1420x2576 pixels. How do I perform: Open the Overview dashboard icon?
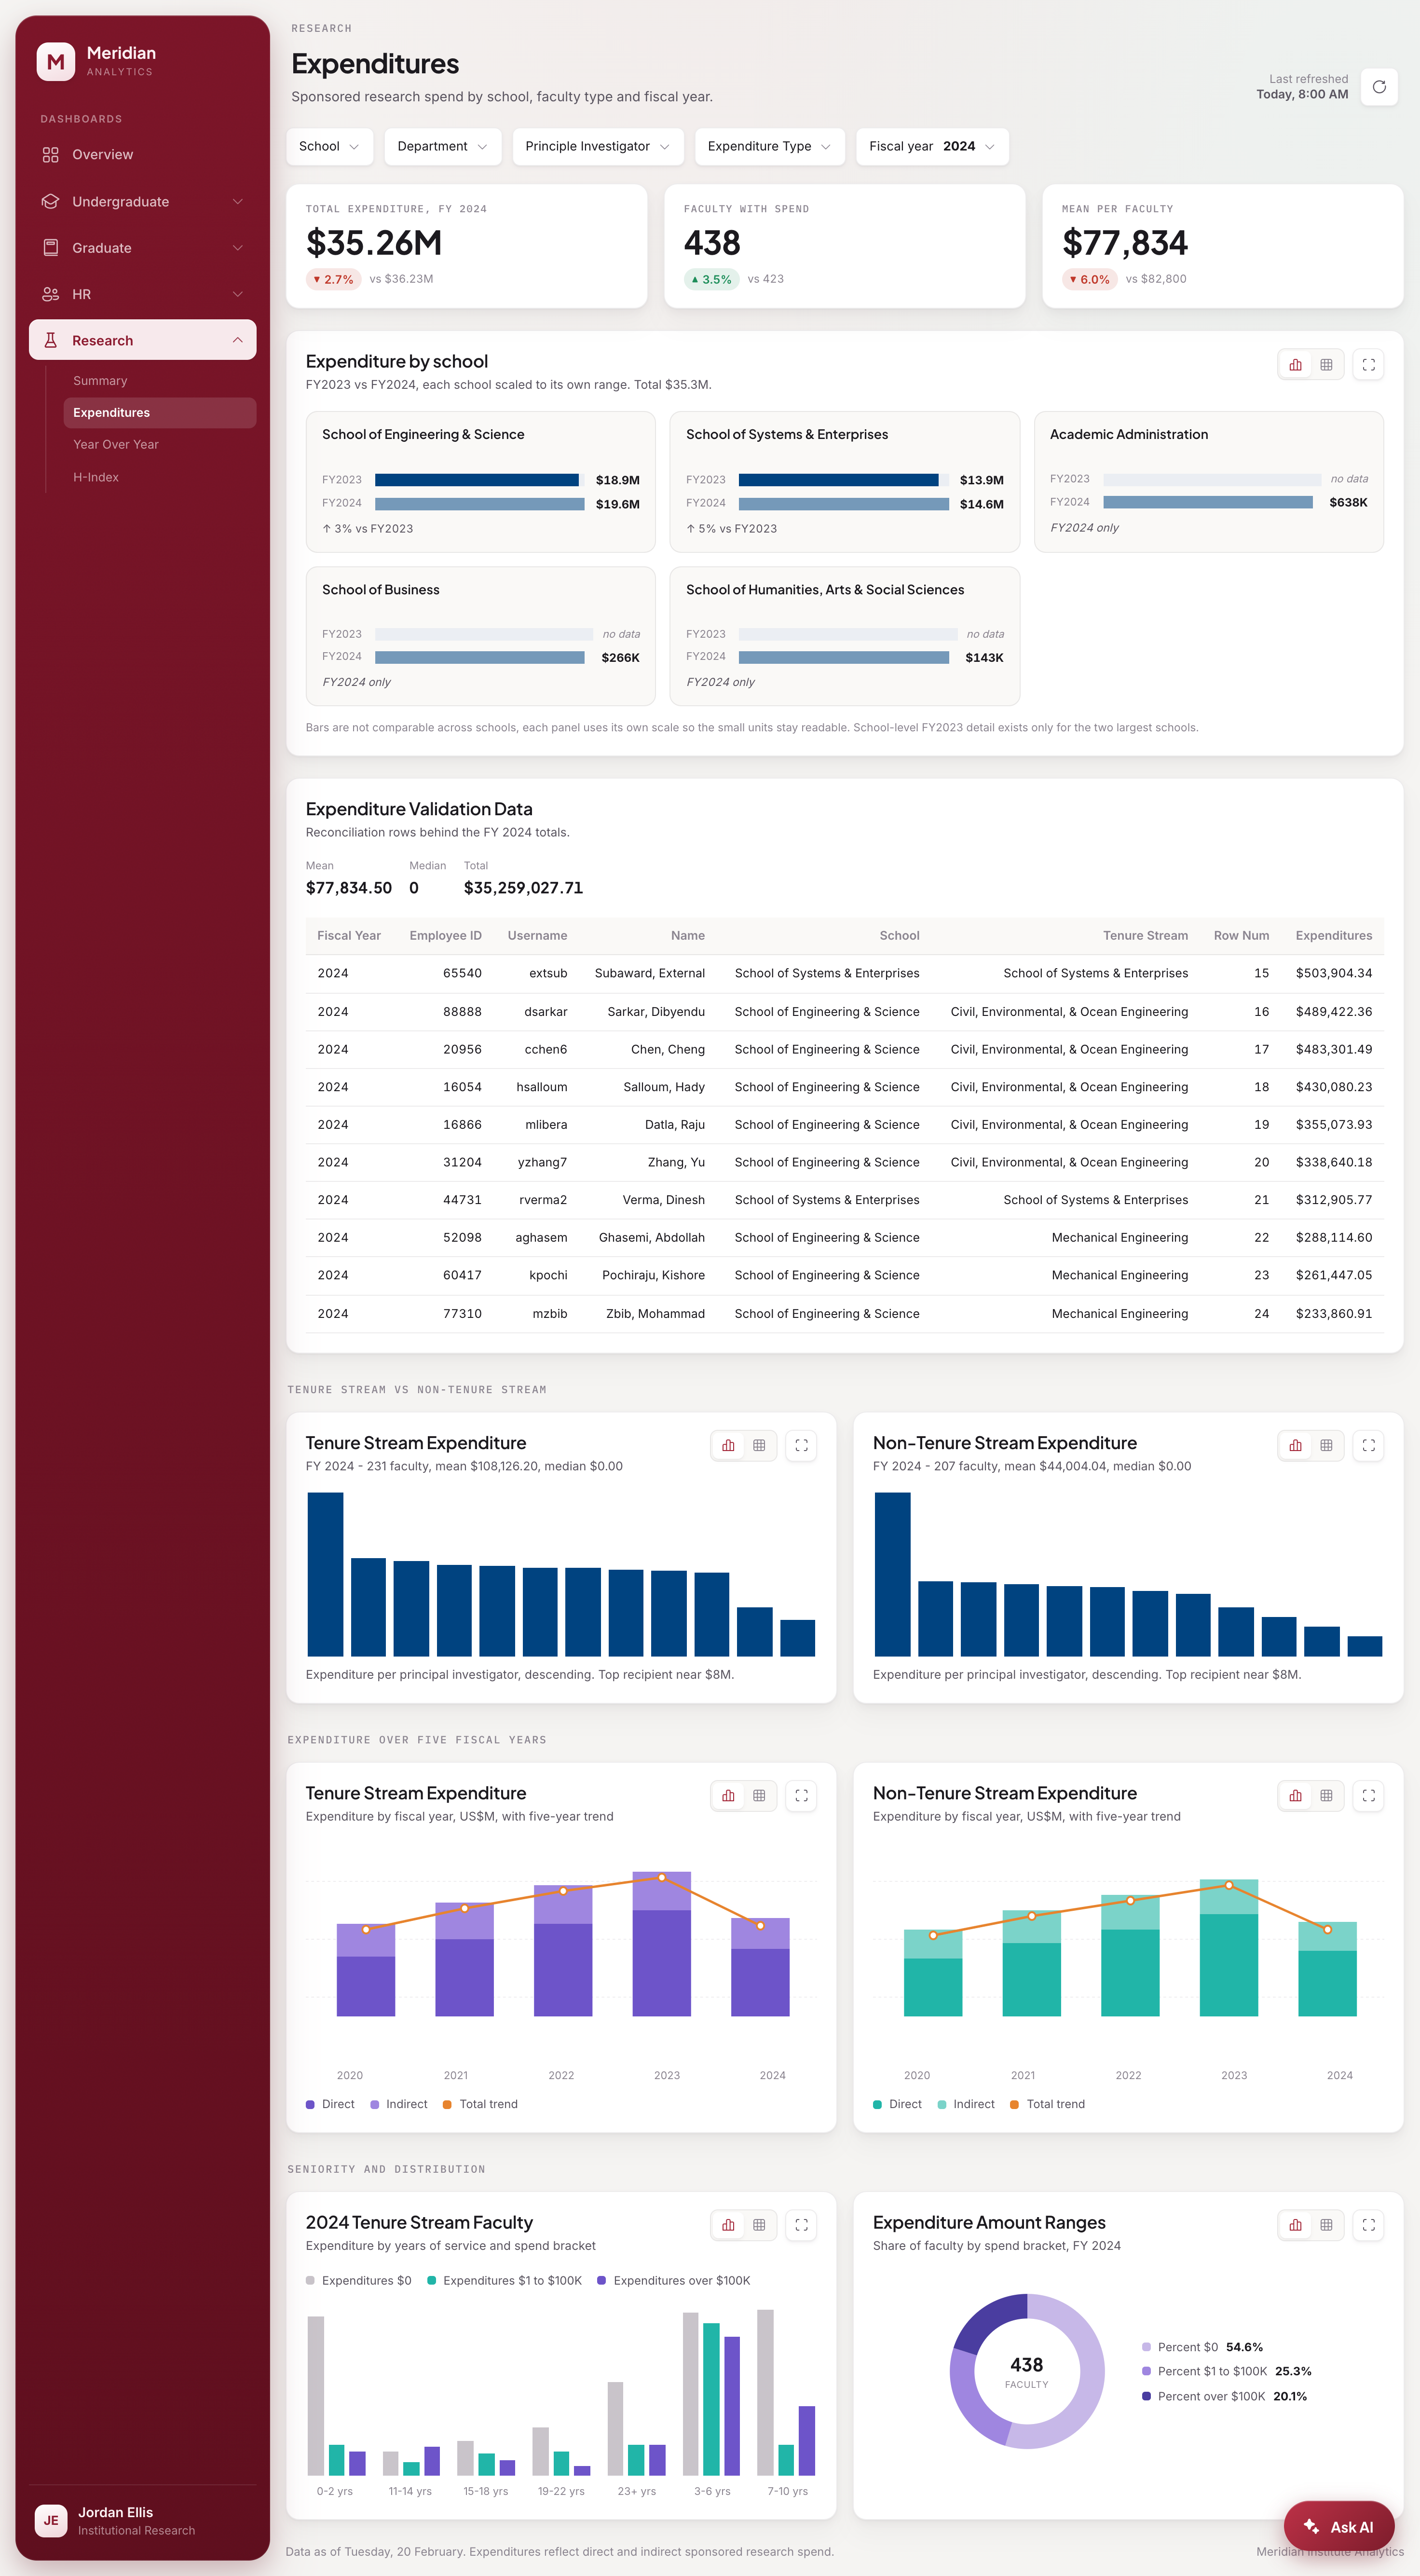(50, 155)
